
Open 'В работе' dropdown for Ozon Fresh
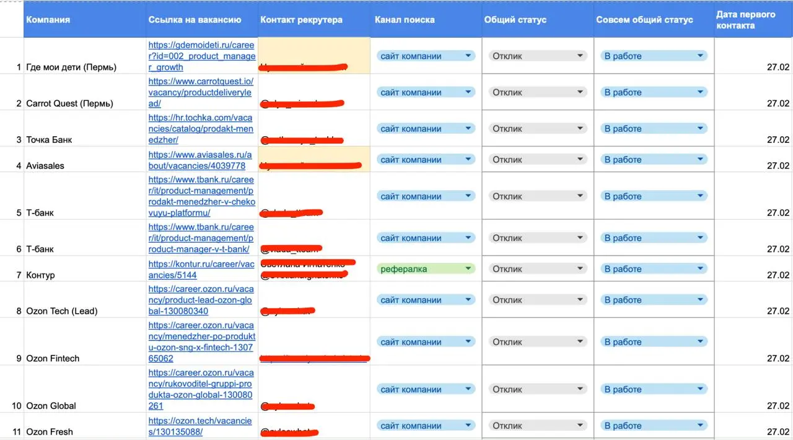[x=654, y=426]
